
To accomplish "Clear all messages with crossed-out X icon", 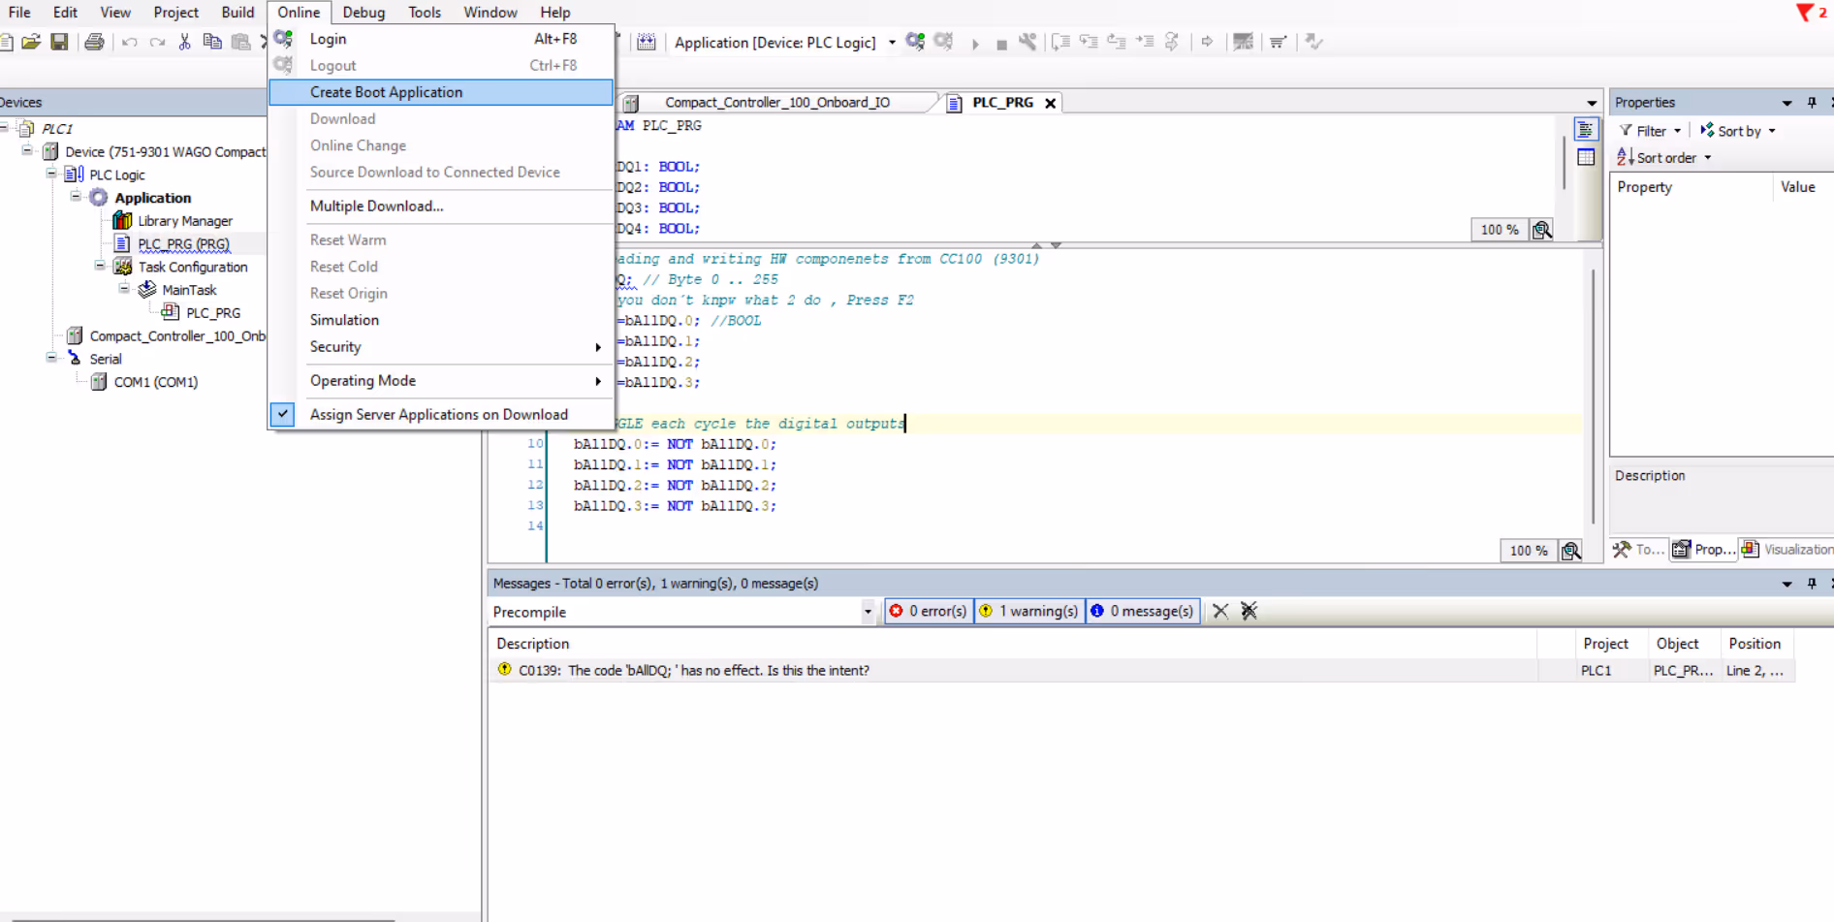I will [x=1249, y=611].
